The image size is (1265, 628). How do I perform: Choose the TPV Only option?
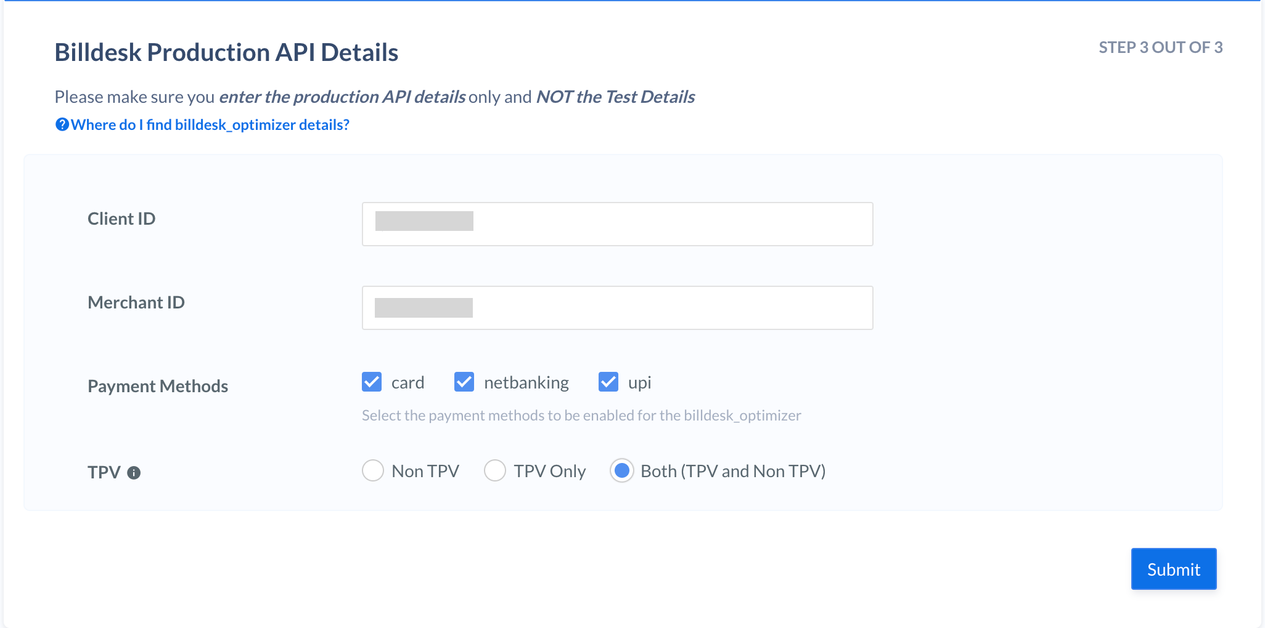pos(495,470)
